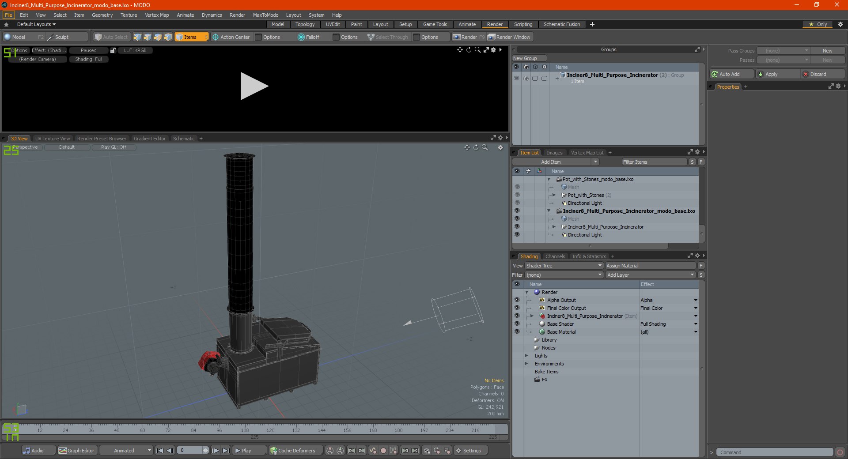
Task: Switch to the UVEdit layout tab
Action: click(333, 24)
